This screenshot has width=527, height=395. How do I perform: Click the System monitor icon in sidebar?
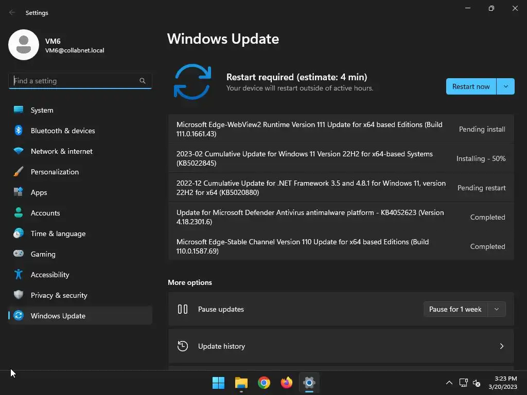pos(19,110)
